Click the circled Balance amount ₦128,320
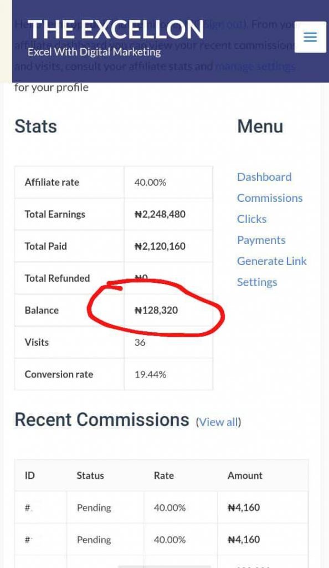This screenshot has height=568, width=329. tap(156, 311)
